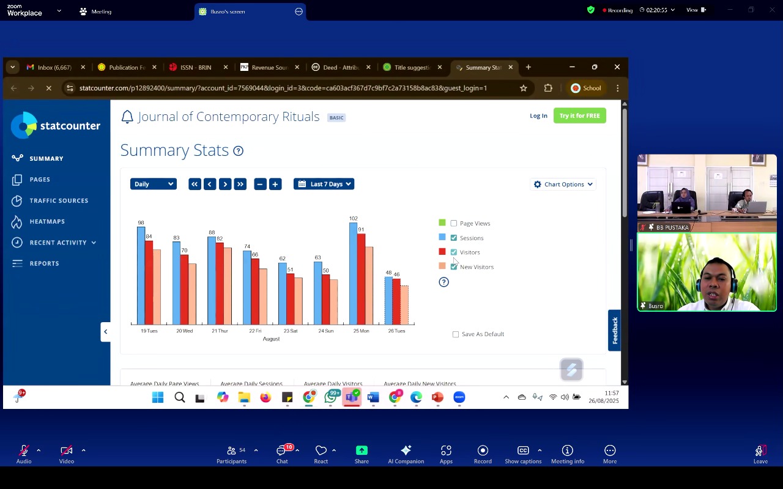Jump to the earliest period with double-left arrows
783x489 pixels.
pyautogui.click(x=195, y=184)
